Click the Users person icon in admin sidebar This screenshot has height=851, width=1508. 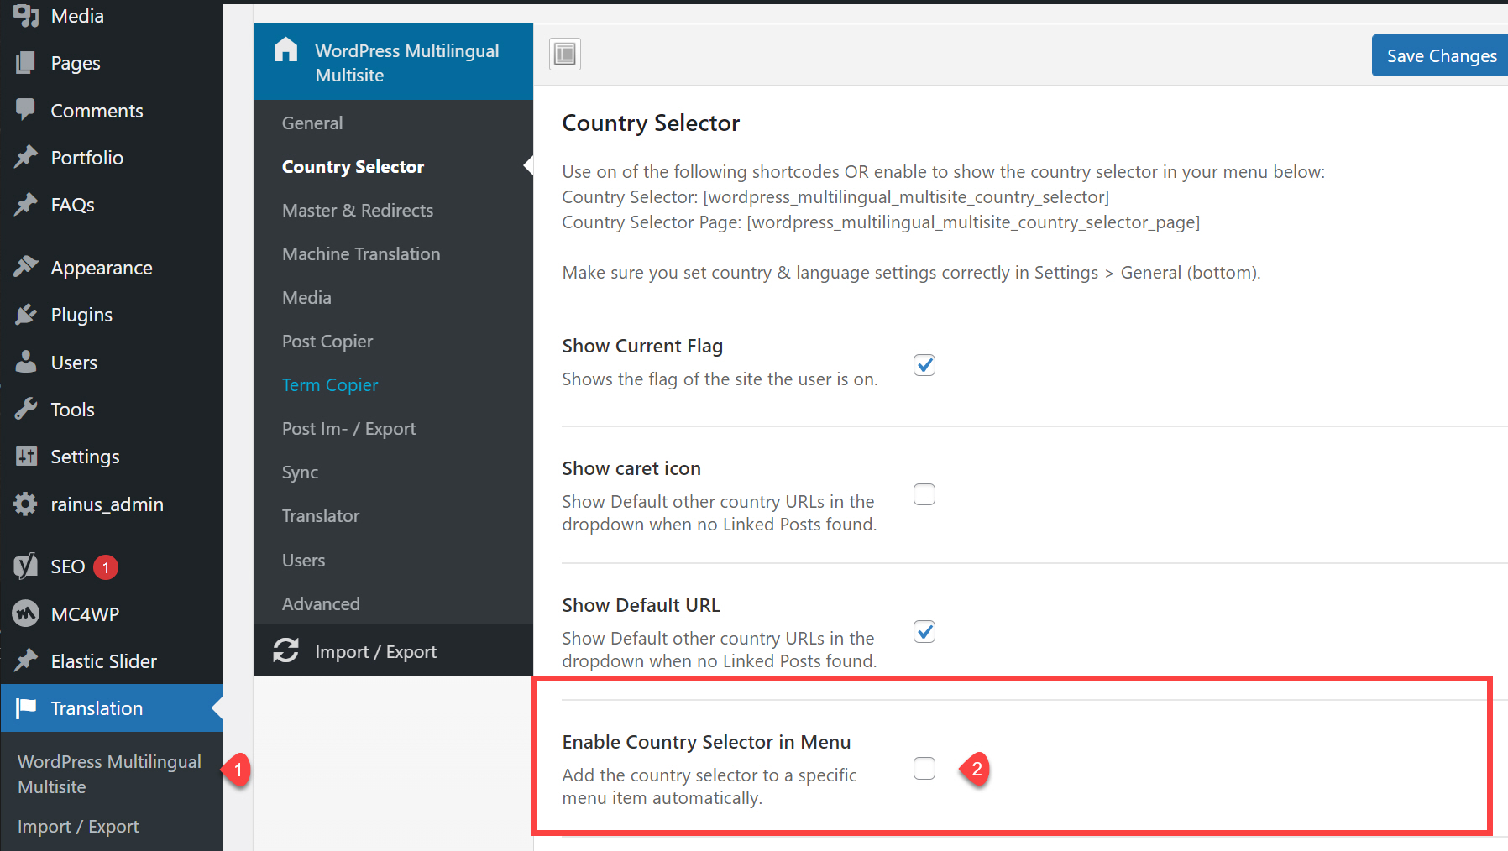(26, 362)
